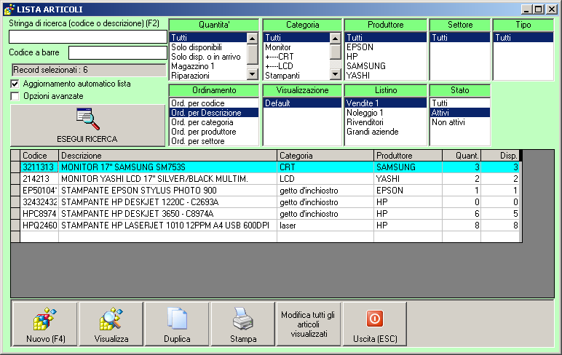Screen dimensions: 562x355
Task: Click 'Modifica tutti gli articoli visualizzati' button
Action: 308,324
